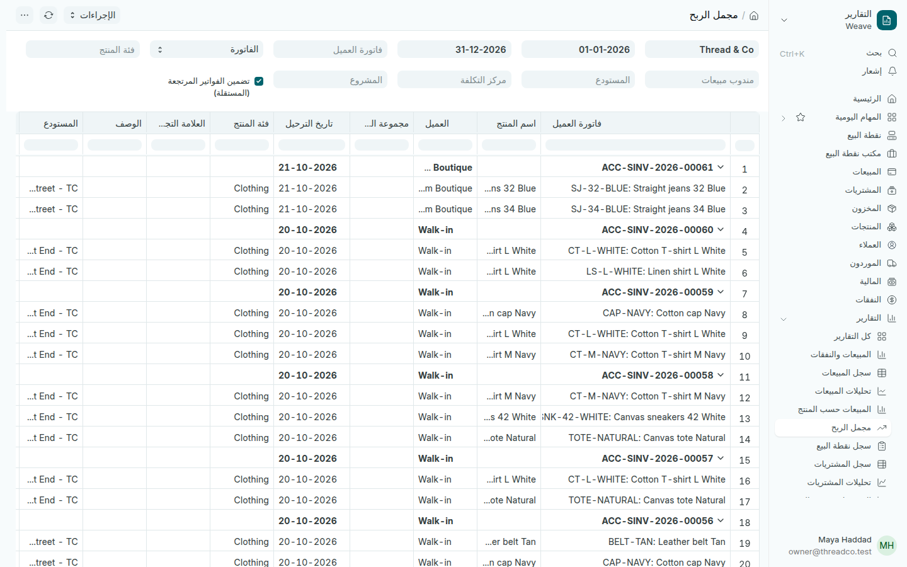Viewport: 907px width, 567px height.
Task: Click the Thread & Co company field
Action: pyautogui.click(x=702, y=49)
